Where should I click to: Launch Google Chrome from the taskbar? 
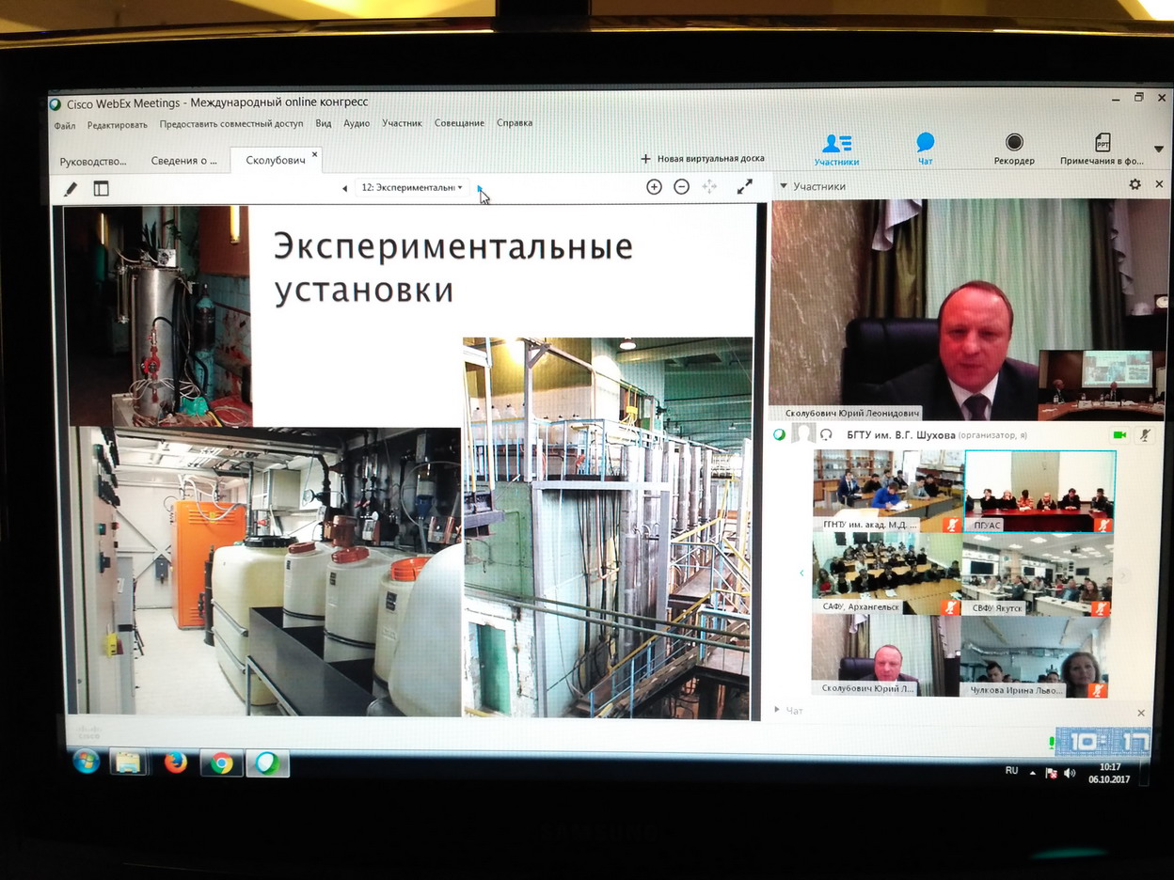222,762
